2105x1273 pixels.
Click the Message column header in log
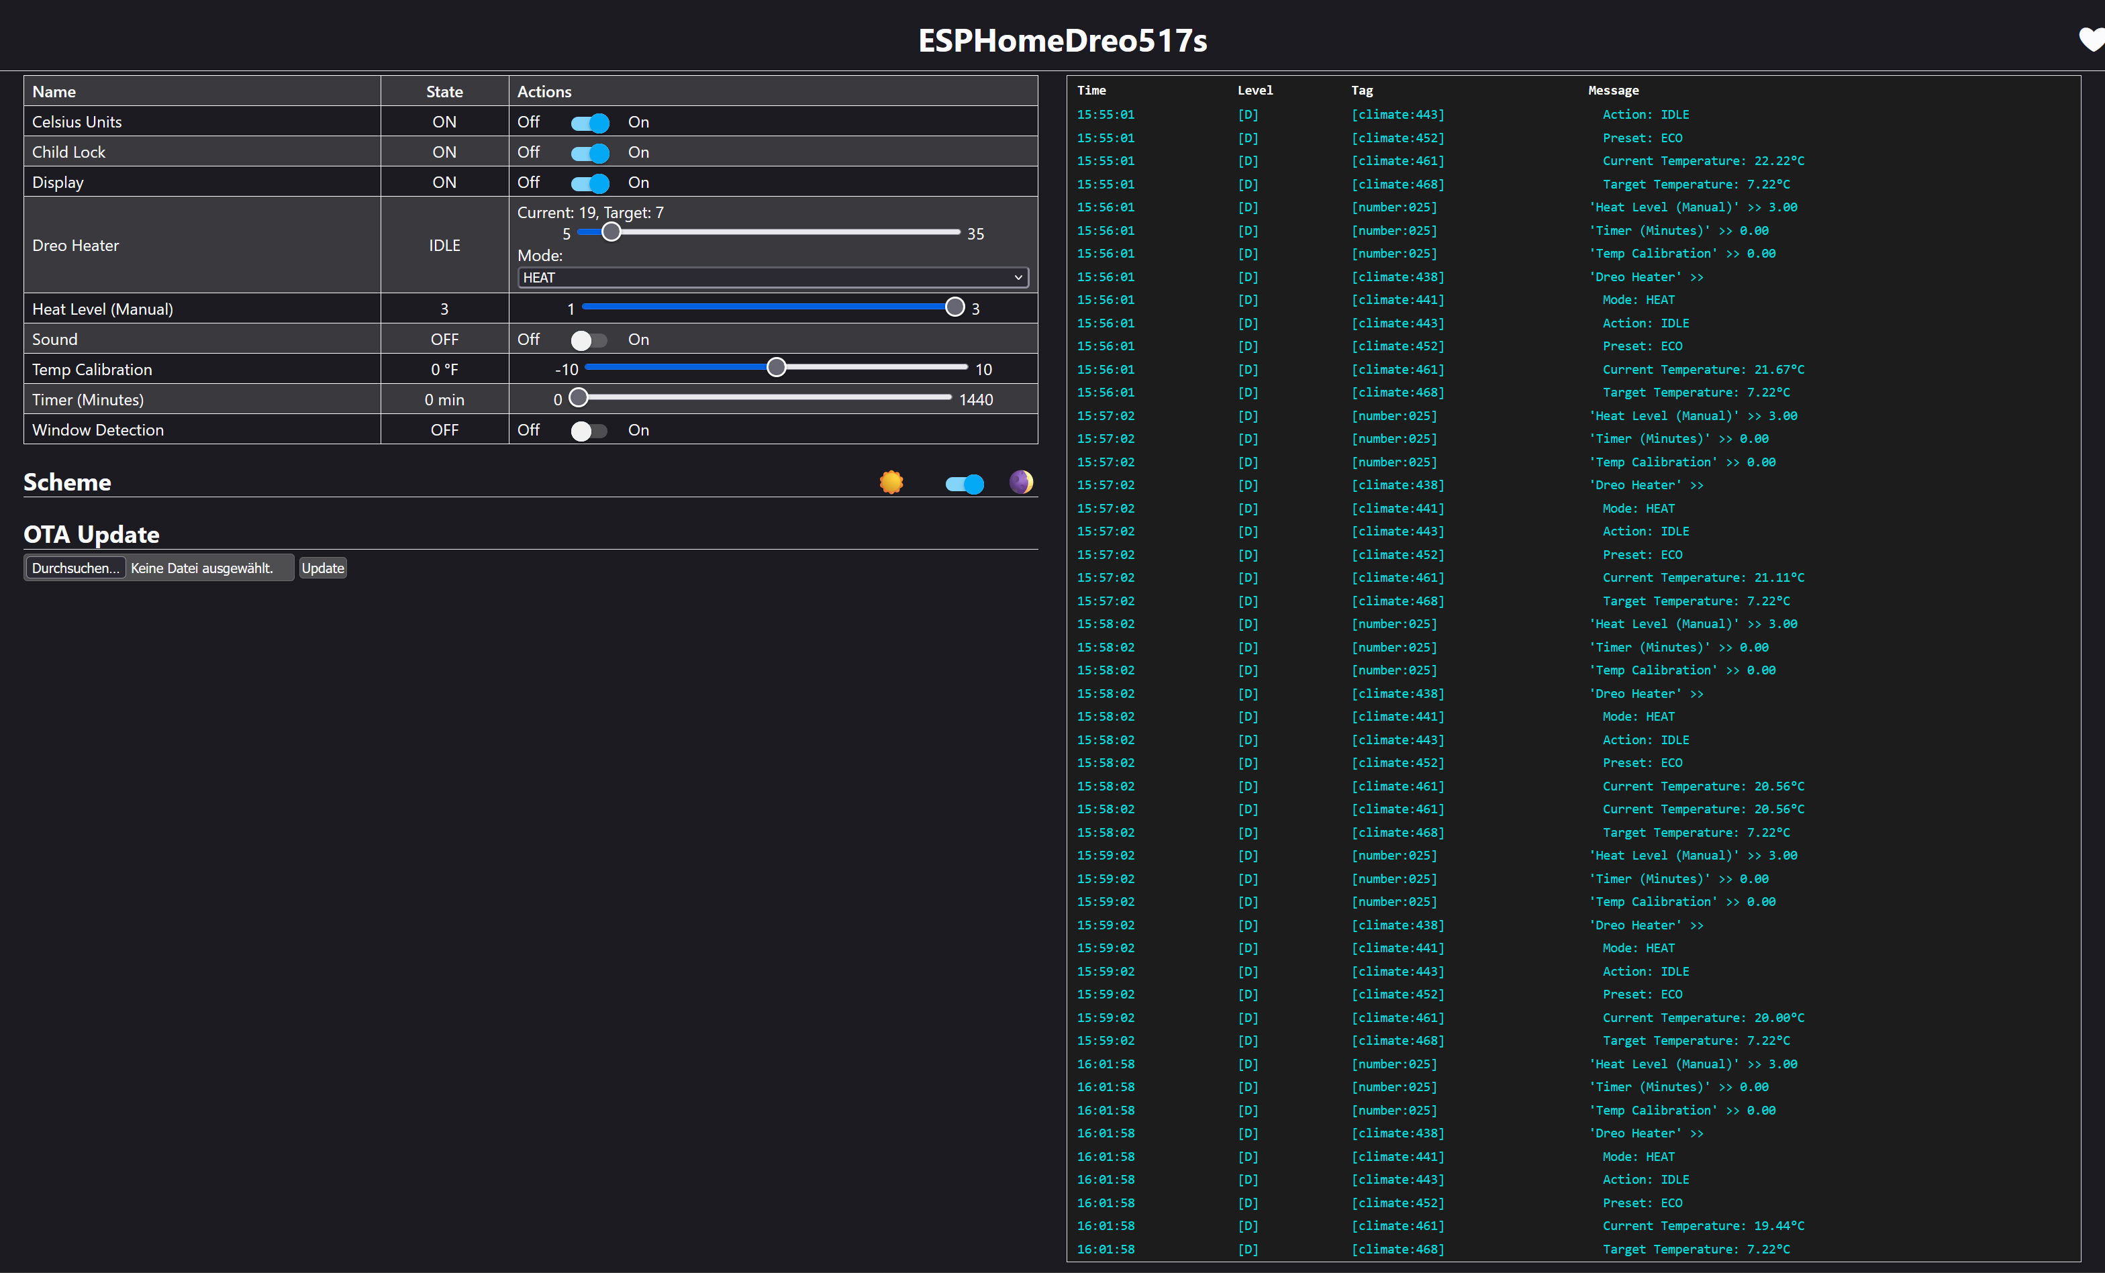point(1613,91)
